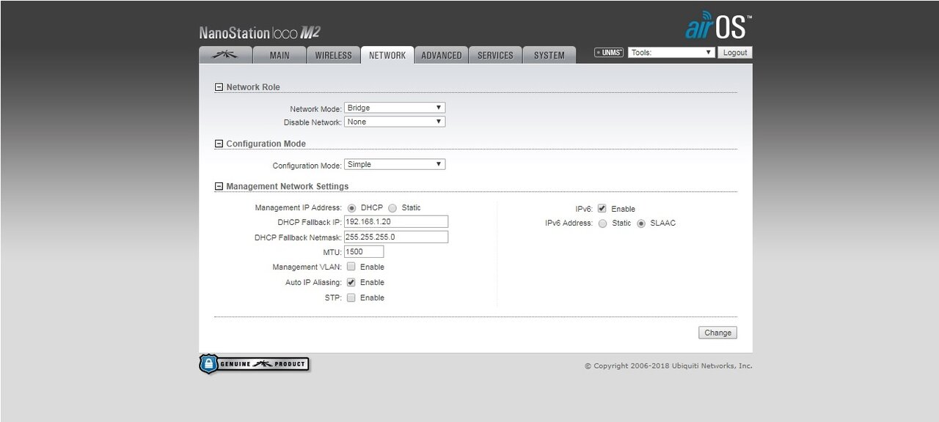Collapse Management Network Settings section
Image resolution: width=939 pixels, height=422 pixels.
pyautogui.click(x=219, y=186)
